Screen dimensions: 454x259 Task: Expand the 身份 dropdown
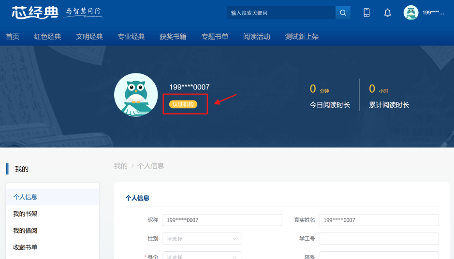click(x=202, y=257)
